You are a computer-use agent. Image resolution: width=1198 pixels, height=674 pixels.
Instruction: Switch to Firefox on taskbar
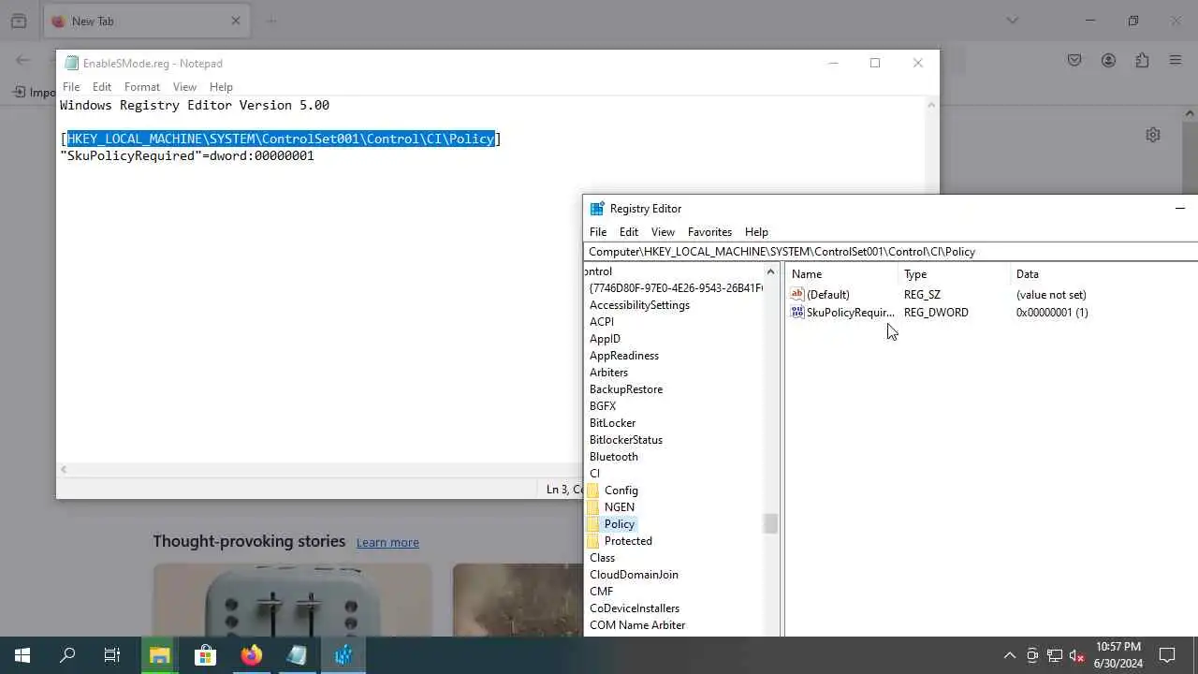pyautogui.click(x=251, y=655)
